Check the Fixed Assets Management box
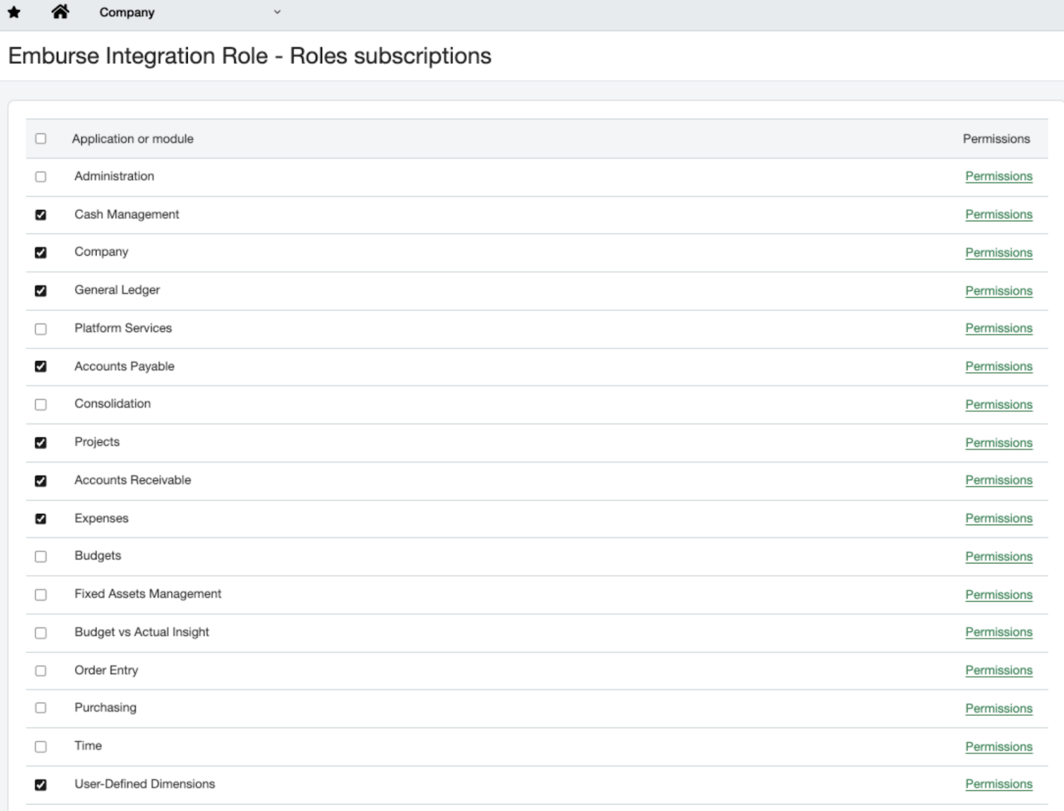 coord(41,595)
